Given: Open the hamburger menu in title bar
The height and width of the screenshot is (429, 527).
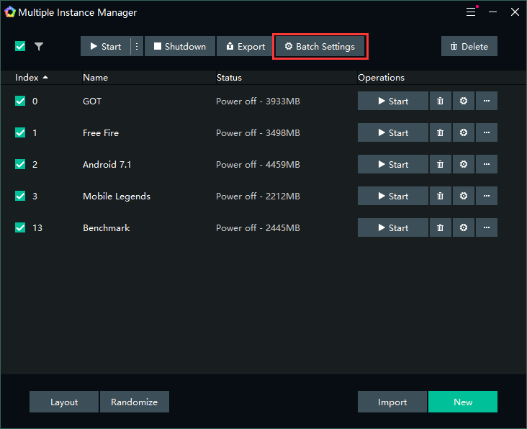Looking at the screenshot, I should 471,12.
